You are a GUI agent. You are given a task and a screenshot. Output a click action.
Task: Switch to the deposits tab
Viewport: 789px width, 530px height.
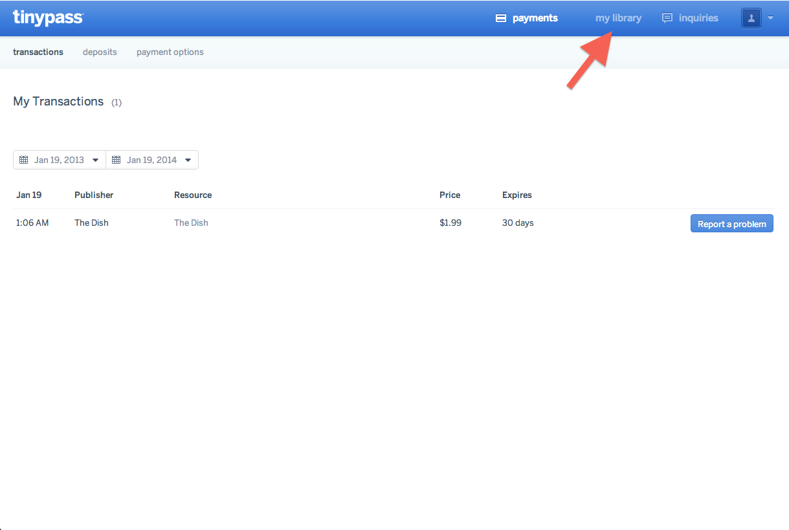[x=100, y=52]
